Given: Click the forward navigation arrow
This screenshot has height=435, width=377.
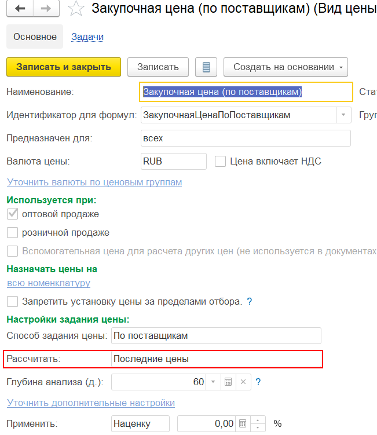Looking at the screenshot, I should coord(46,9).
